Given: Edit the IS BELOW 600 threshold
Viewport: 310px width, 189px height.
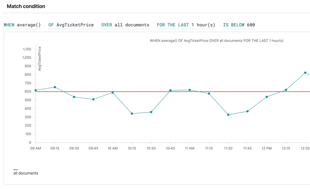Looking at the screenshot, I should (x=239, y=25).
